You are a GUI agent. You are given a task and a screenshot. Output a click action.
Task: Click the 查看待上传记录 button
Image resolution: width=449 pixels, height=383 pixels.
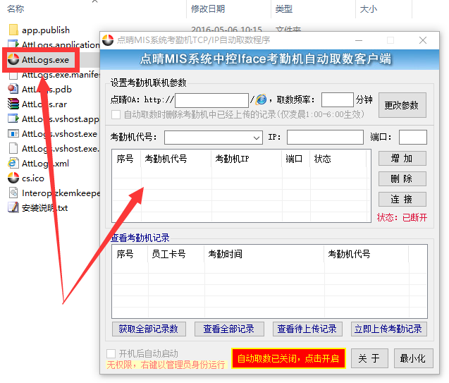point(307,329)
